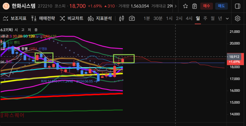Switch to 4시 interval
Viewport: 246px width, 126px height.
point(189,19)
